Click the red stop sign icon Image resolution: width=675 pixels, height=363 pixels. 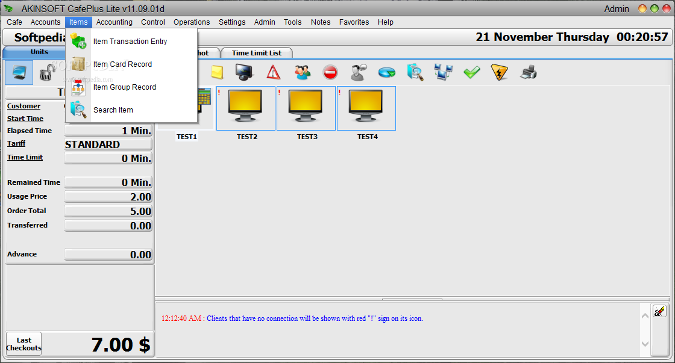(330, 72)
